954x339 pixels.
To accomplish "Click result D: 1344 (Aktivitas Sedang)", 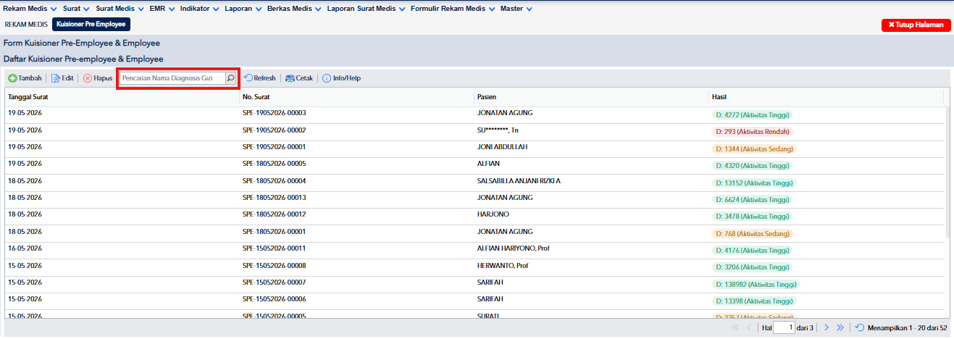I will click(753, 148).
